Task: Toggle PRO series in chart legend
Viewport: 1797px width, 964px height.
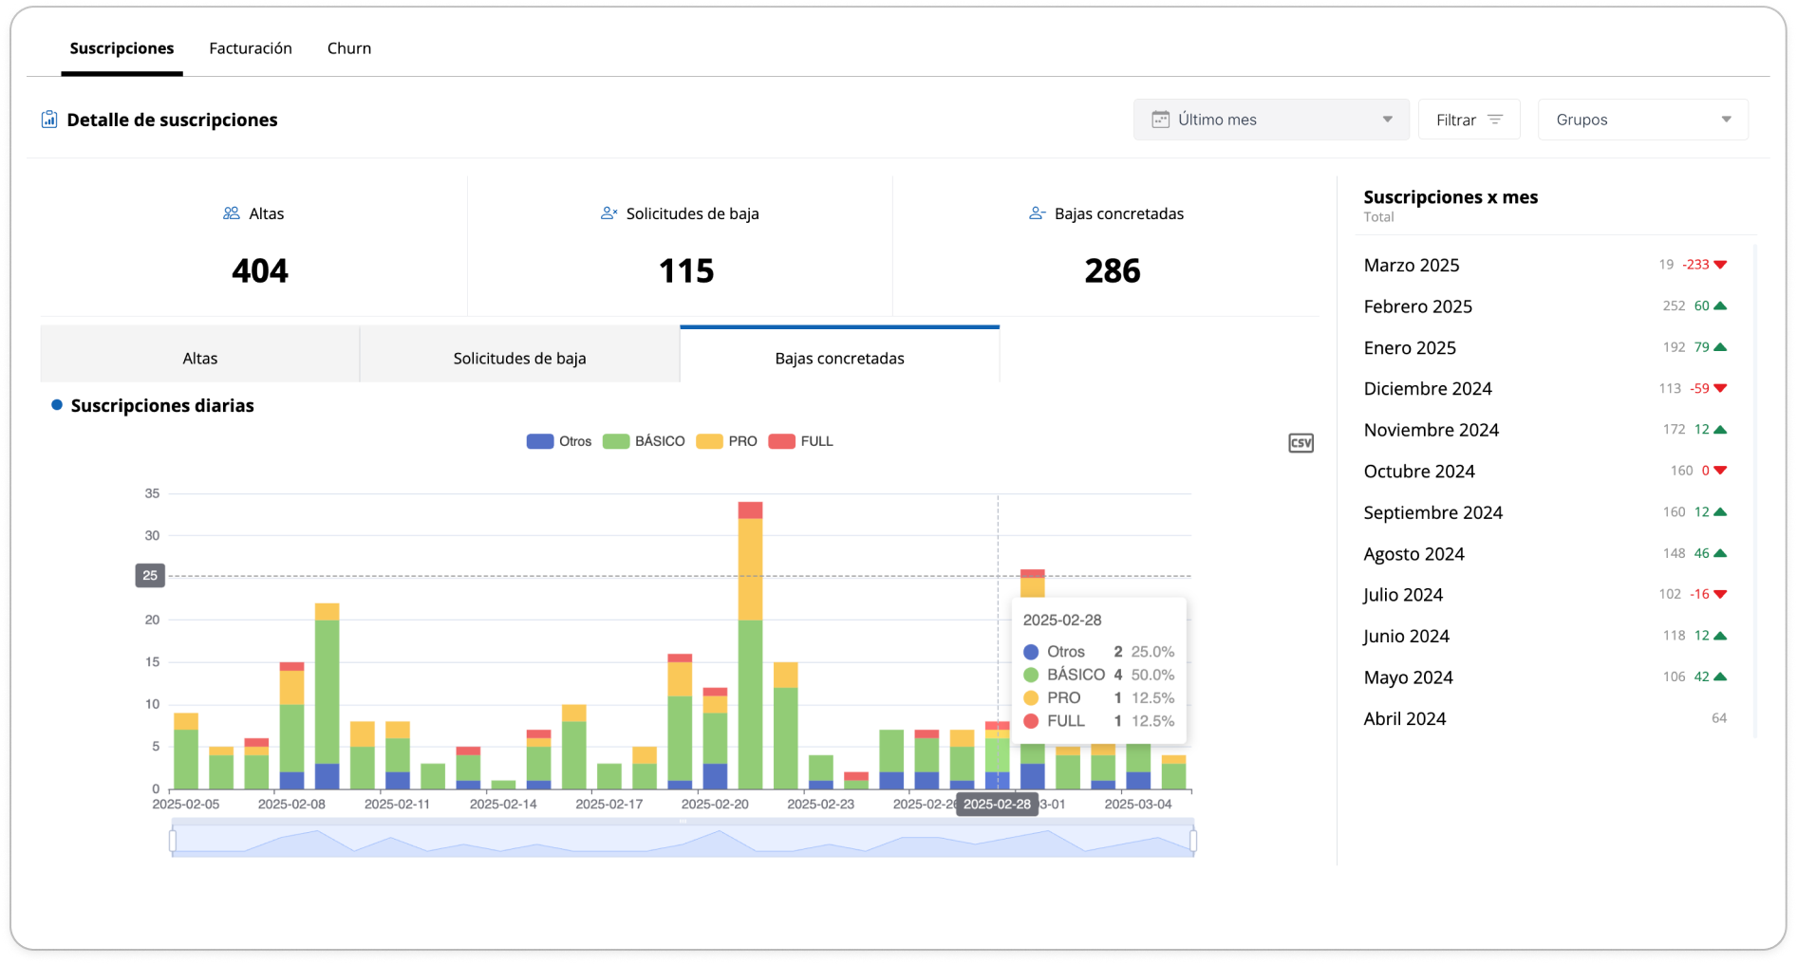Action: 727,441
